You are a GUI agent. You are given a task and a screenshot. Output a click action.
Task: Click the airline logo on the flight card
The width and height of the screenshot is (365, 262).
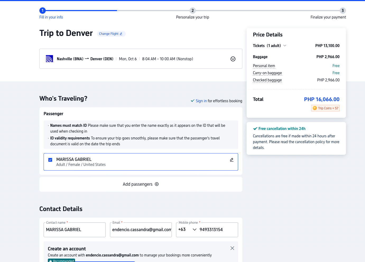pos(49,59)
